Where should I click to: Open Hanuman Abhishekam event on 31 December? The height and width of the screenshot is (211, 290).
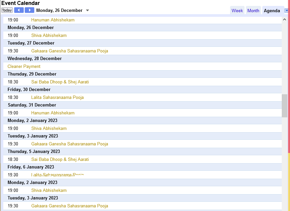53,113
